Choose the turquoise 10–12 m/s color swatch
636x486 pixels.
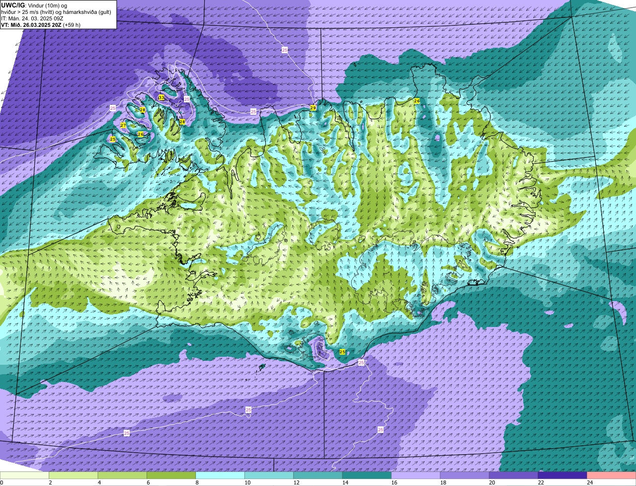[269, 475]
